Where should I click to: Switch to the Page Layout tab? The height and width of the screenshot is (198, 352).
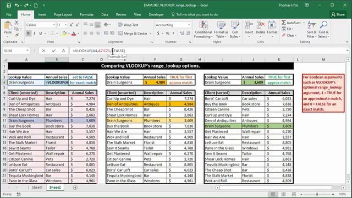tap(63, 15)
